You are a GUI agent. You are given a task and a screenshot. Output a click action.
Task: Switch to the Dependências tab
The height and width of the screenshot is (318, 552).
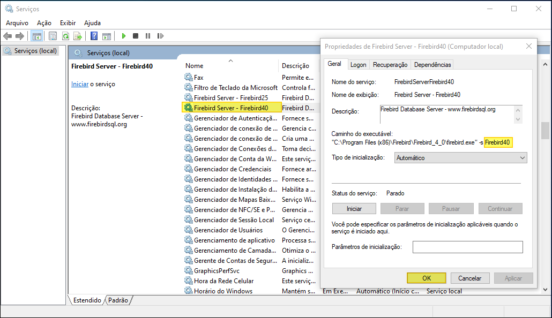coord(432,65)
